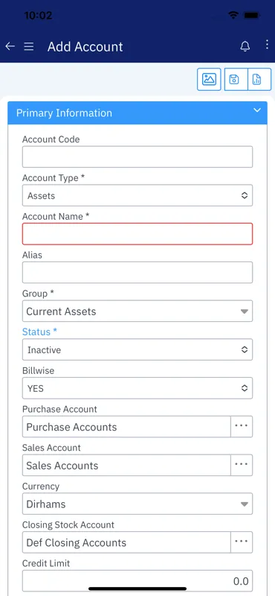Click the save disk icon
The height and width of the screenshot is (596, 275).
(x=236, y=80)
